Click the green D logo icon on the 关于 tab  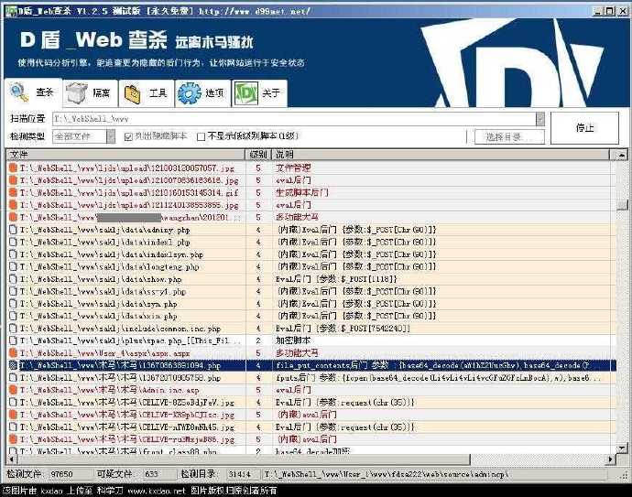[x=245, y=93]
